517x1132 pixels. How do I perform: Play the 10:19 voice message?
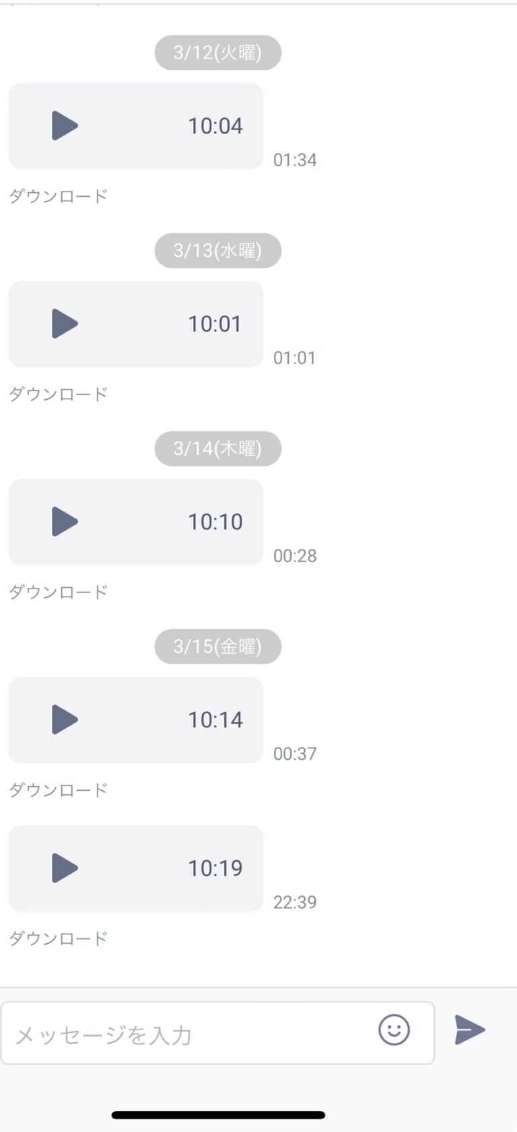point(65,868)
